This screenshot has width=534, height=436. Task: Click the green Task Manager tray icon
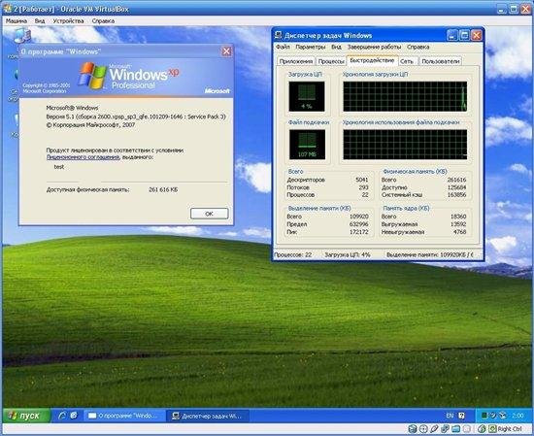[484, 416]
